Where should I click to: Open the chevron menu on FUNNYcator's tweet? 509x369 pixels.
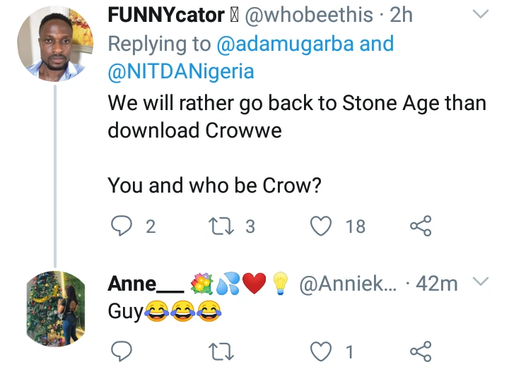[480, 14]
